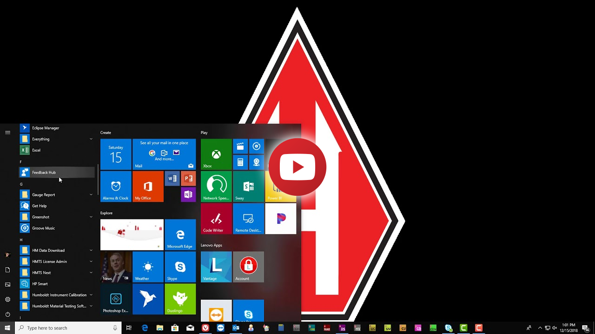Open the My Office tile
The height and width of the screenshot is (334, 595).
click(148, 186)
